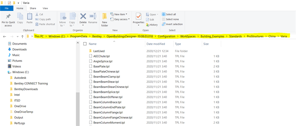
Task: Click quick access toolbar new folder icon
Action: click(x=14, y=3)
